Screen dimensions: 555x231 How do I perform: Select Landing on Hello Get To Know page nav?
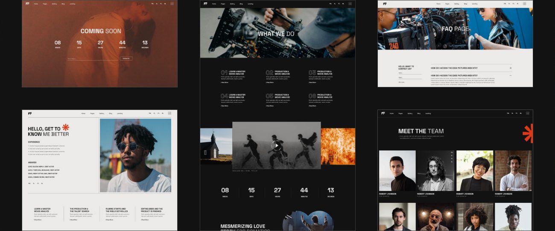click(x=120, y=113)
